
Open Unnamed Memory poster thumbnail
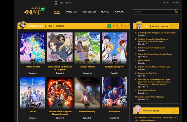click(x=87, y=93)
